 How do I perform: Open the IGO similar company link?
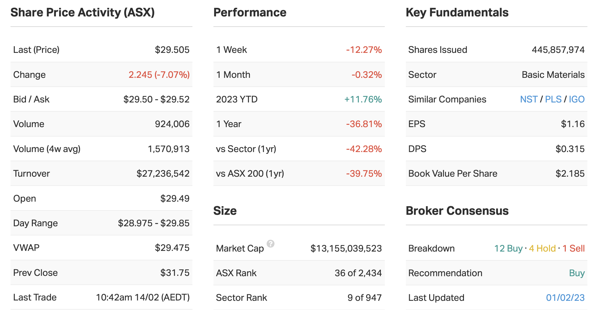tap(577, 99)
